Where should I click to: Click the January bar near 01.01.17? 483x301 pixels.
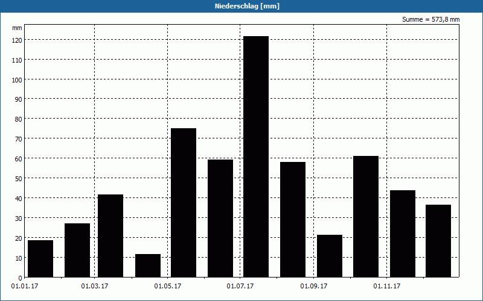point(40,259)
